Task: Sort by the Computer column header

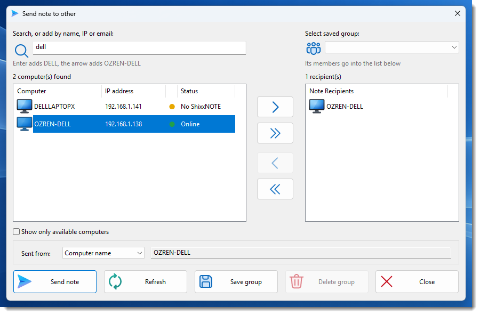Action: point(57,91)
